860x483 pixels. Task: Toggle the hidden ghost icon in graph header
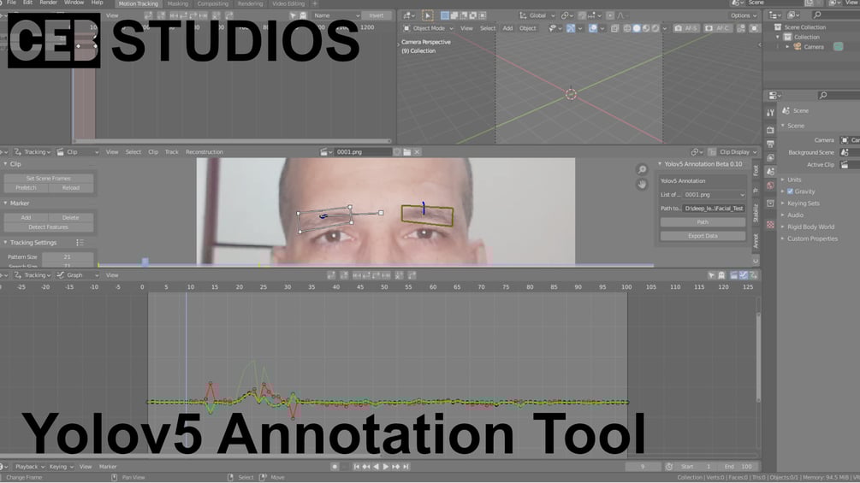coord(721,275)
